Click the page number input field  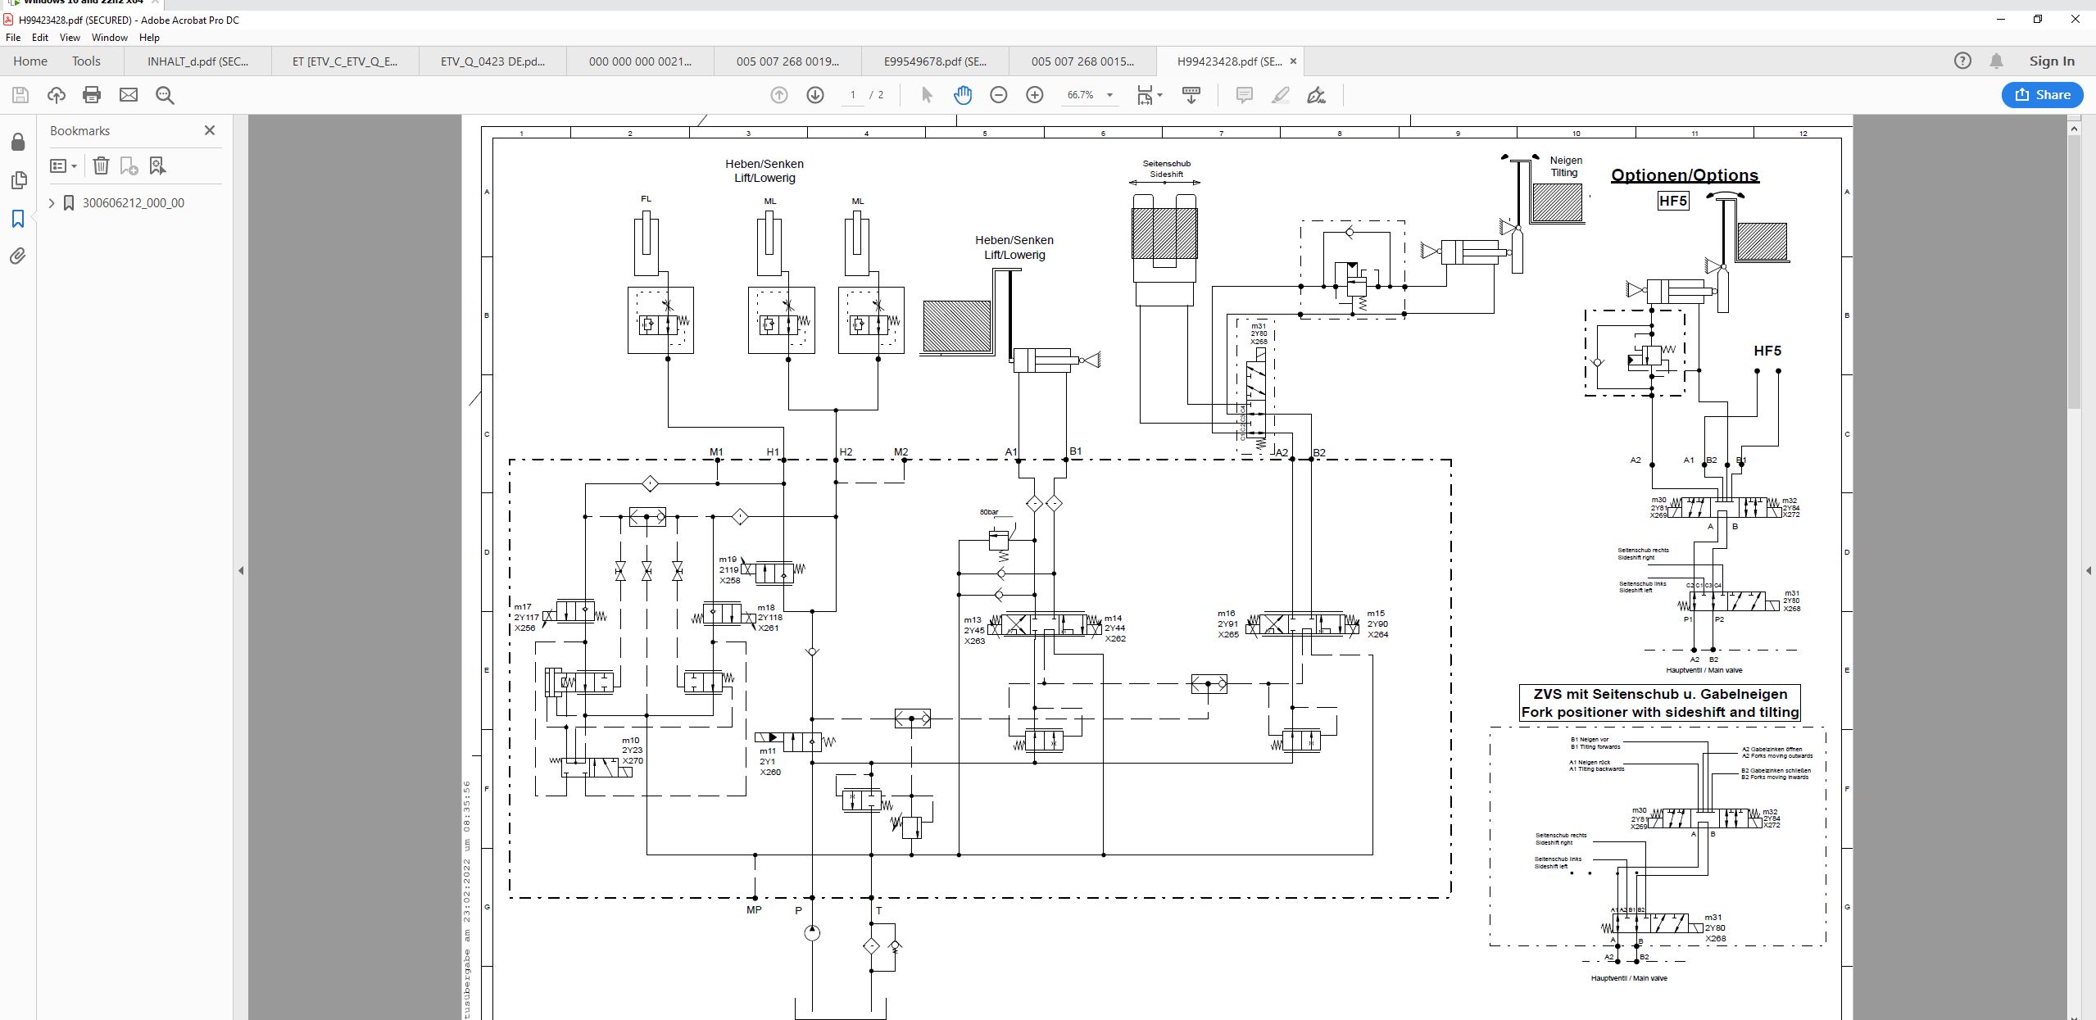(x=853, y=95)
